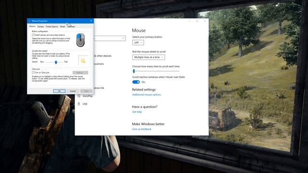
Task: Click the mouse illustration in Button configuration
Action: pyautogui.click(x=80, y=40)
